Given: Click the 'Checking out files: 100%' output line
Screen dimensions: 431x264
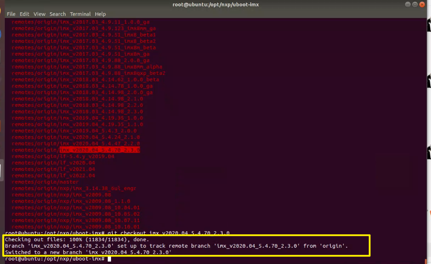Looking at the screenshot, I should [x=77, y=239].
